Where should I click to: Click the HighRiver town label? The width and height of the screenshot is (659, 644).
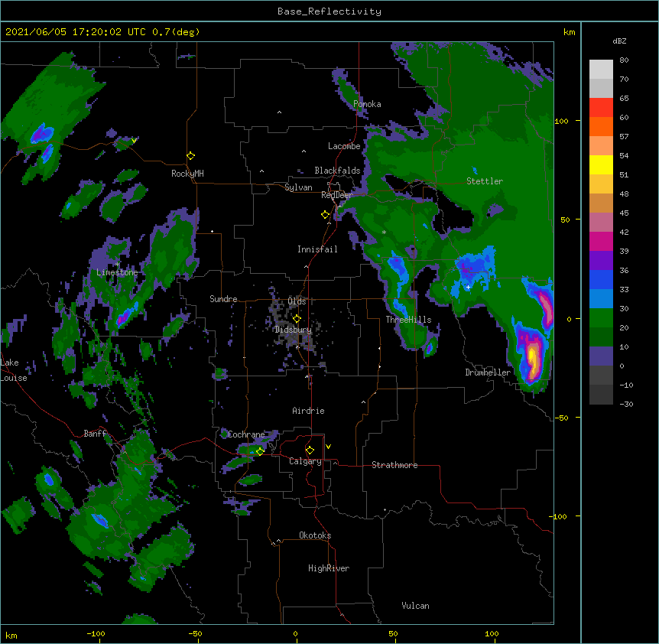pyautogui.click(x=329, y=568)
